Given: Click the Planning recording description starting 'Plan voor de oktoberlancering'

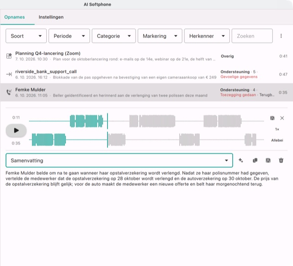Looking at the screenshot, I should pos(134,59).
